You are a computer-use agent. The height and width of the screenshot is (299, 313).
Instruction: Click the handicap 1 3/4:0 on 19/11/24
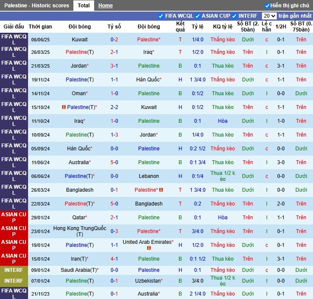coord(197,79)
